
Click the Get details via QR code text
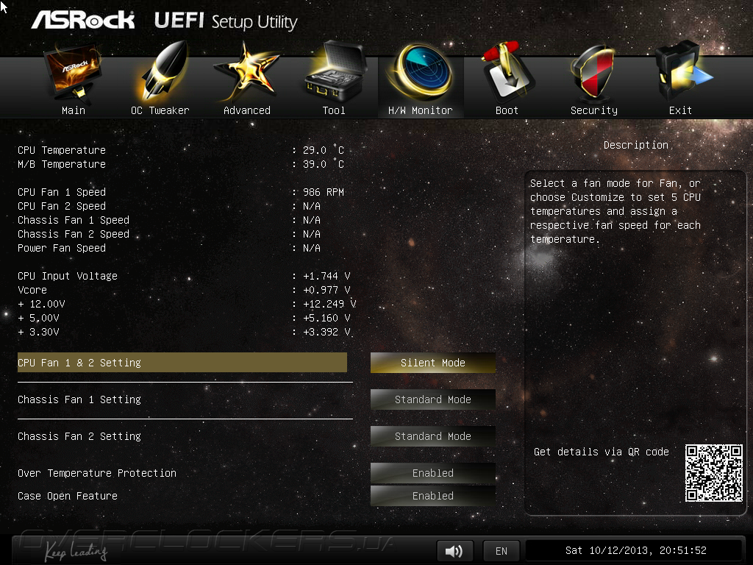tap(602, 452)
